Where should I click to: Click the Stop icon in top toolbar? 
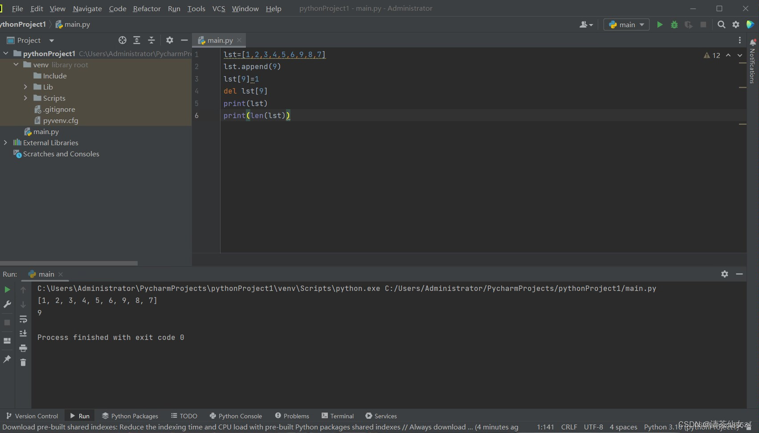(703, 25)
